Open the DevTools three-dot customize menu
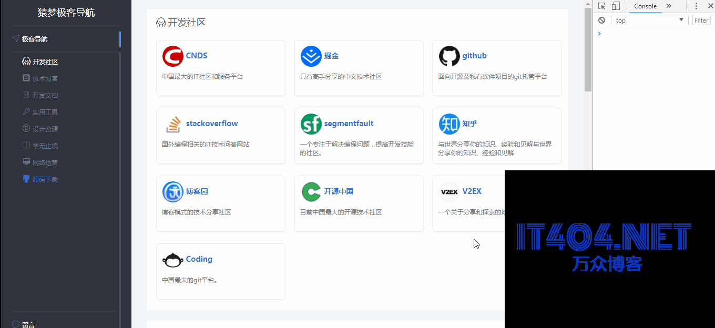 pos(696,6)
